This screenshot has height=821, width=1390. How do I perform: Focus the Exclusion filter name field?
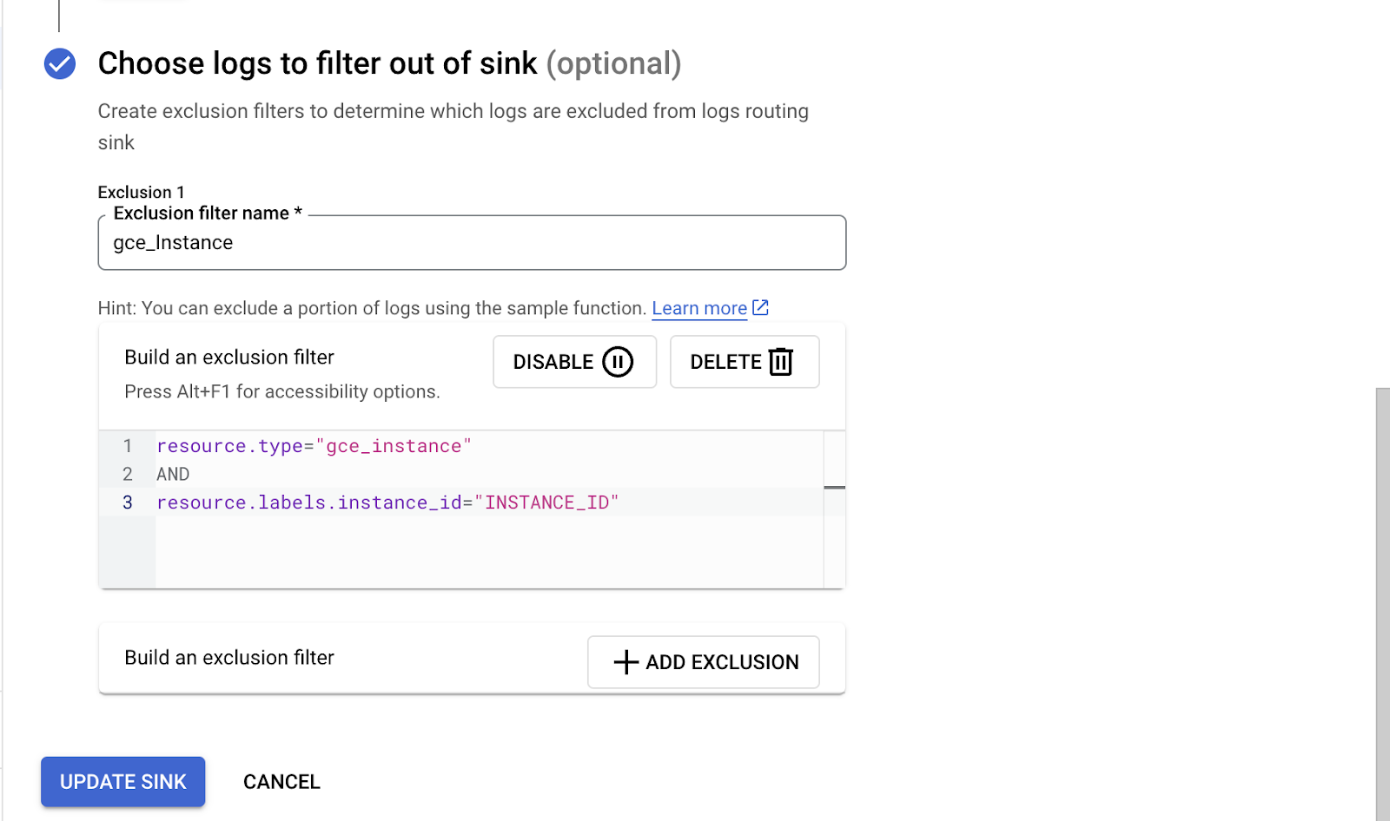point(472,243)
